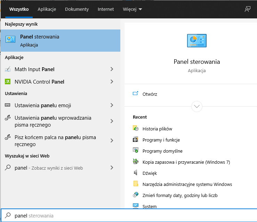
Task: Open Ustawienia panelu wprowadzania pisma ręcznego
Action: 61,121
